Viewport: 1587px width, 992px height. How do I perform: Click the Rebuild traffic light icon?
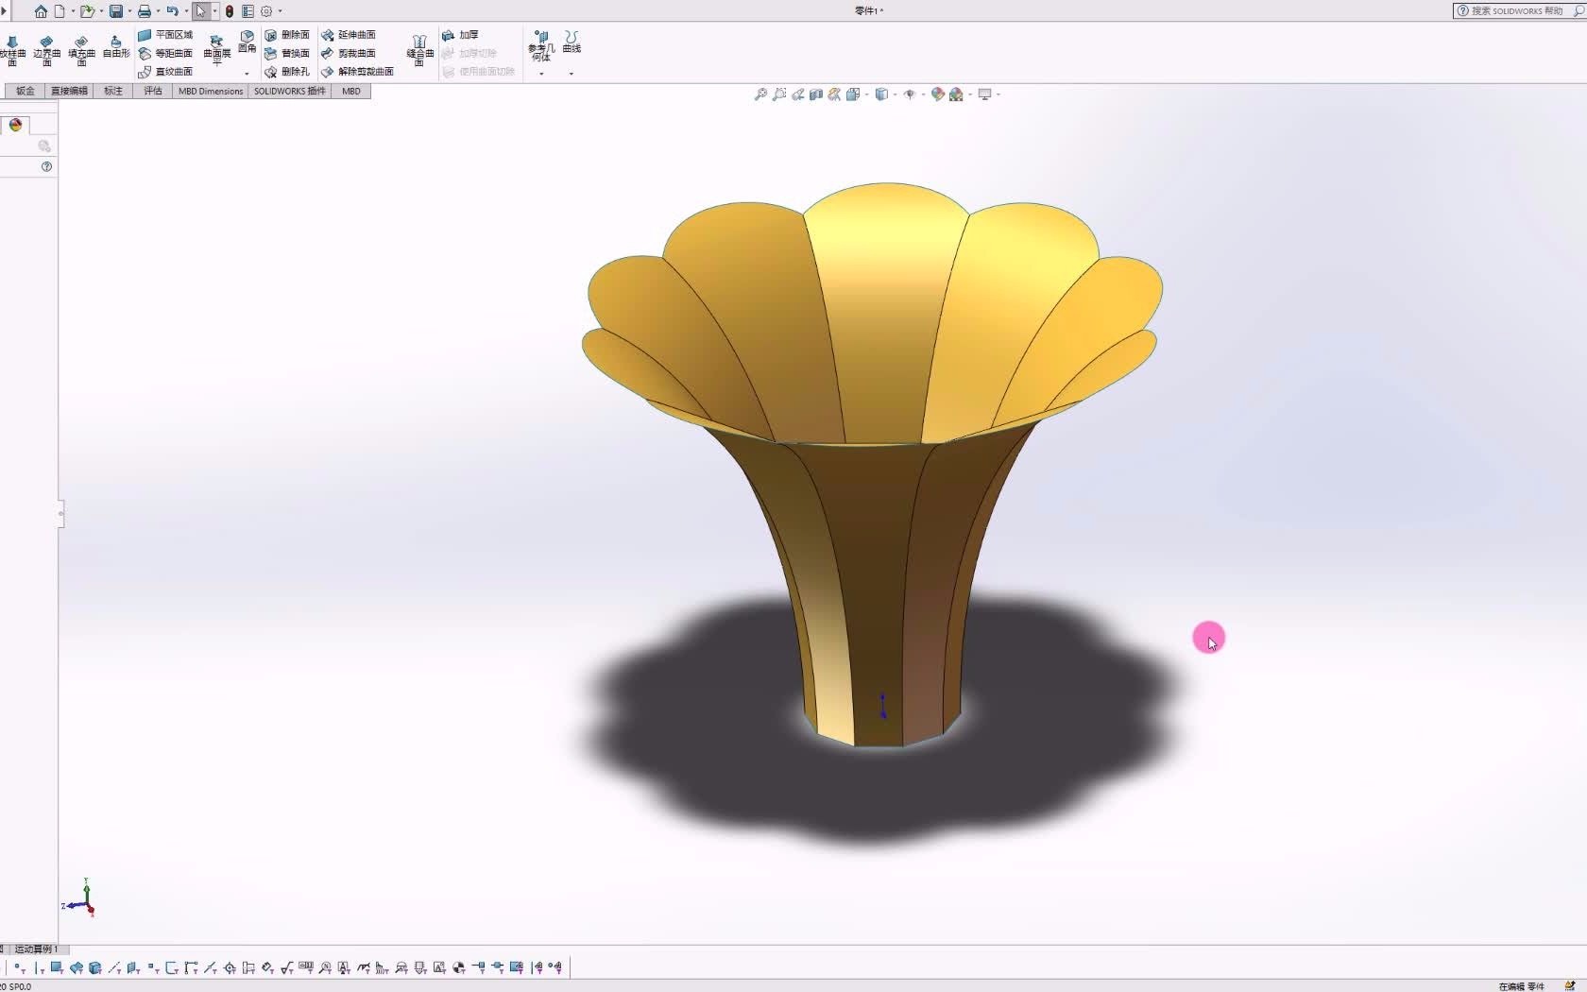[230, 11]
